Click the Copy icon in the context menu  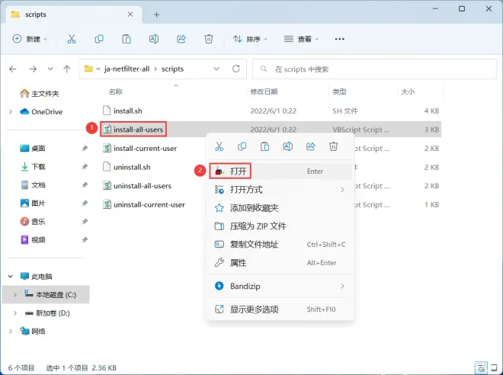(242, 146)
